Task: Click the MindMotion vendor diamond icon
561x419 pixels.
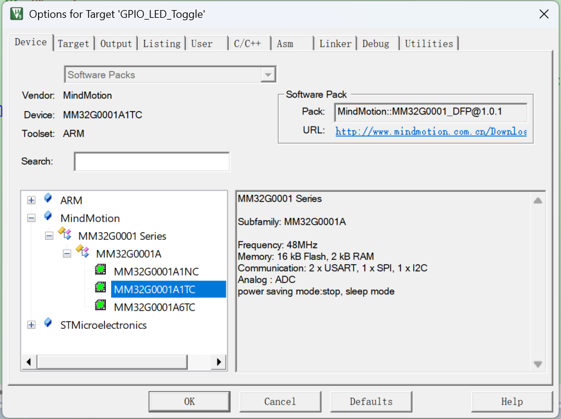Action: pyautogui.click(x=48, y=217)
